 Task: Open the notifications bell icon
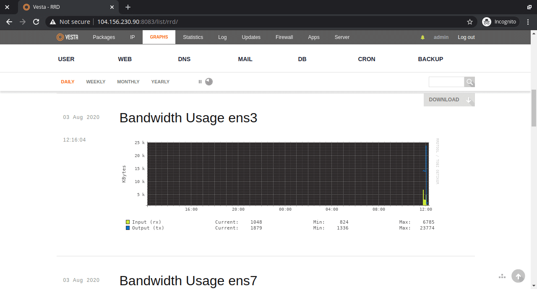(x=422, y=37)
